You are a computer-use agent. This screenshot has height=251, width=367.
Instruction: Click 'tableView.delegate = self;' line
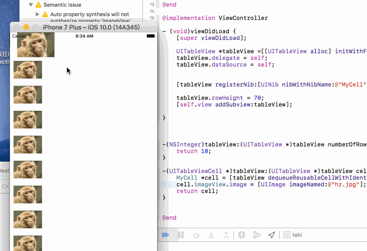(222, 58)
